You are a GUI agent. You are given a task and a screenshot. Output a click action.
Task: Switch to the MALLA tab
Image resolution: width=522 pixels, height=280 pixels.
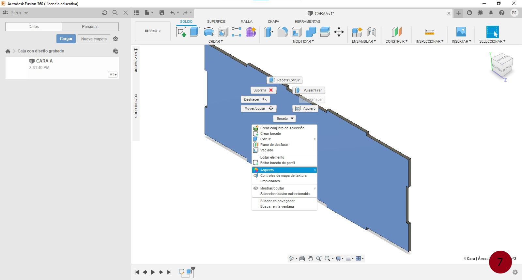[247, 21]
